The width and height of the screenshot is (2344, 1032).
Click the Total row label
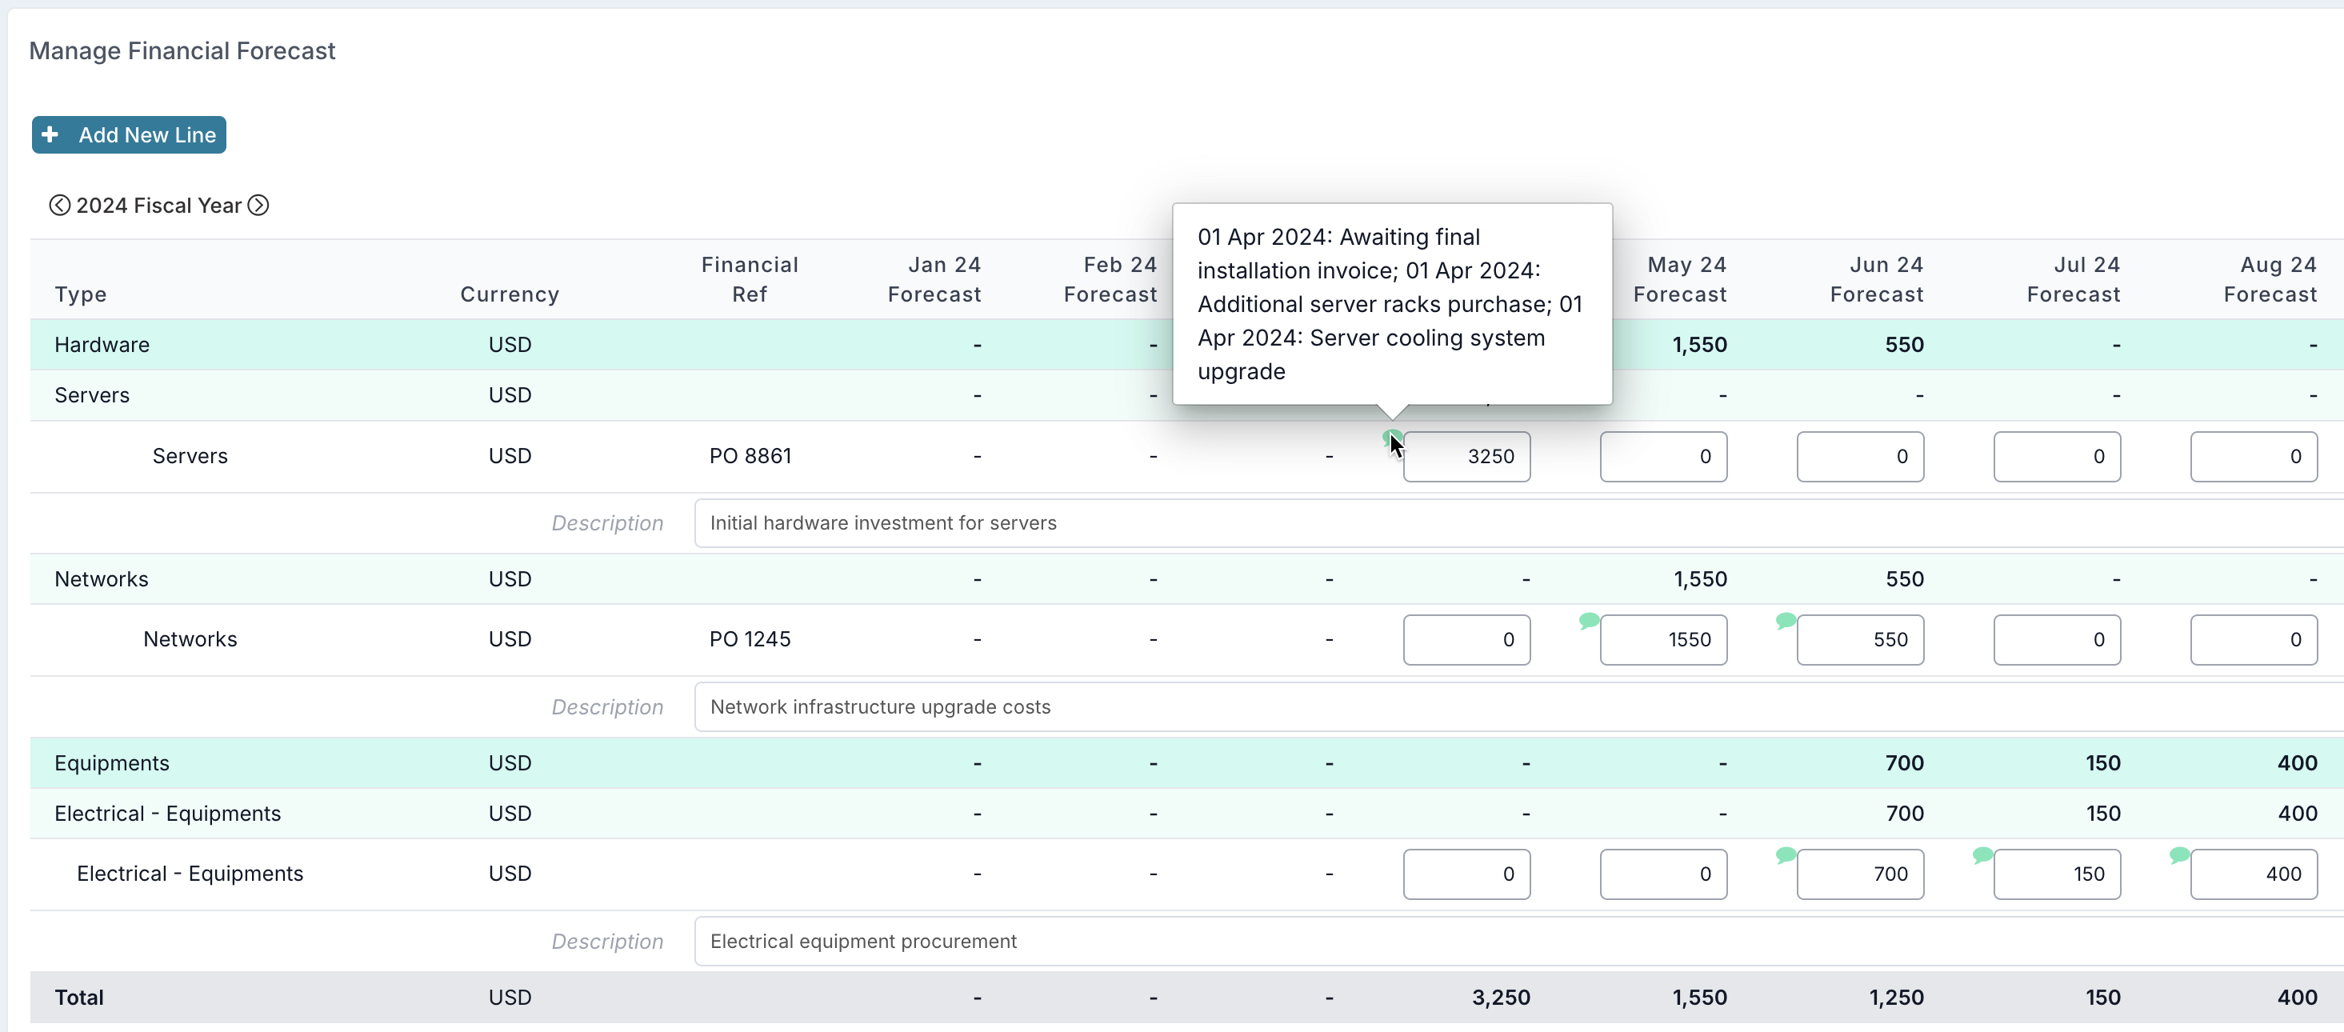click(79, 998)
